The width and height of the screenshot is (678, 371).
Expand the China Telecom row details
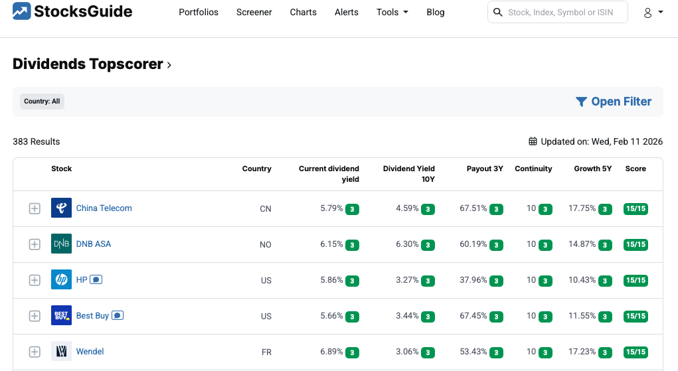pyautogui.click(x=35, y=208)
